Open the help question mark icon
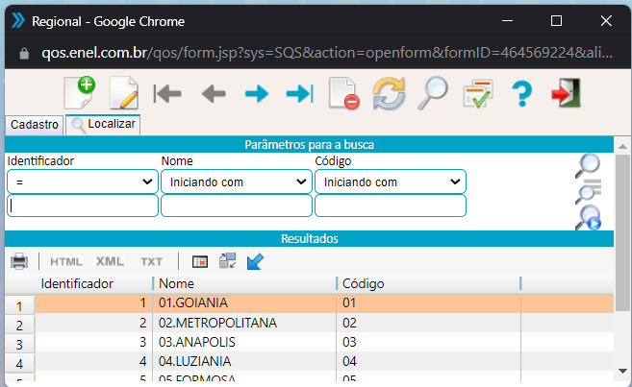This screenshot has height=387, width=632. [x=521, y=93]
